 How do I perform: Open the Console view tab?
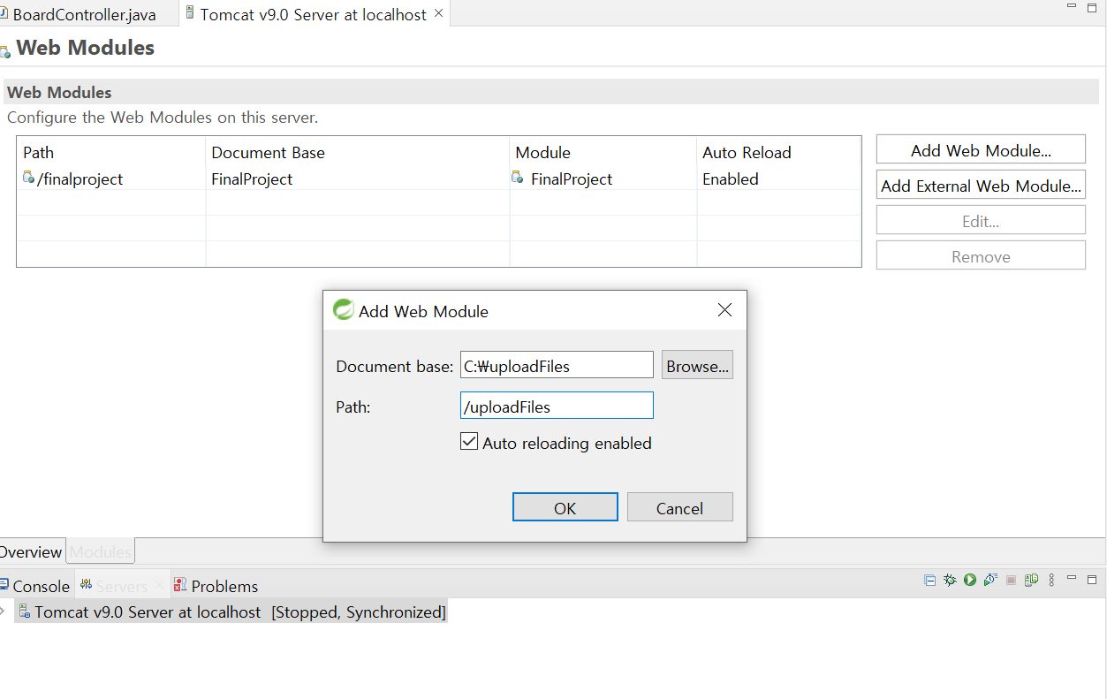36,586
